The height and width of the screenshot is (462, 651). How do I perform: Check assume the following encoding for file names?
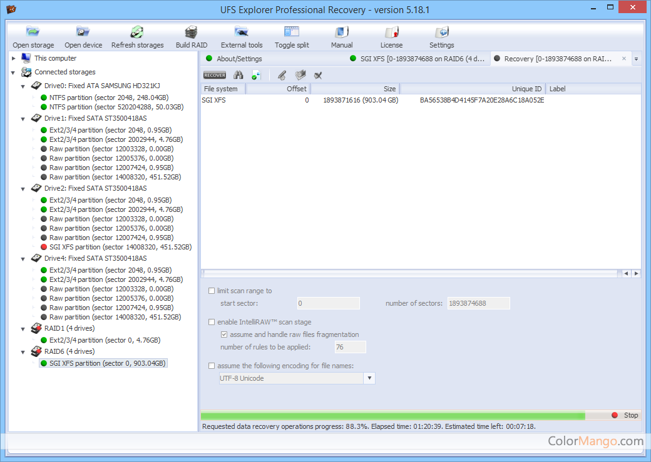pyautogui.click(x=212, y=366)
